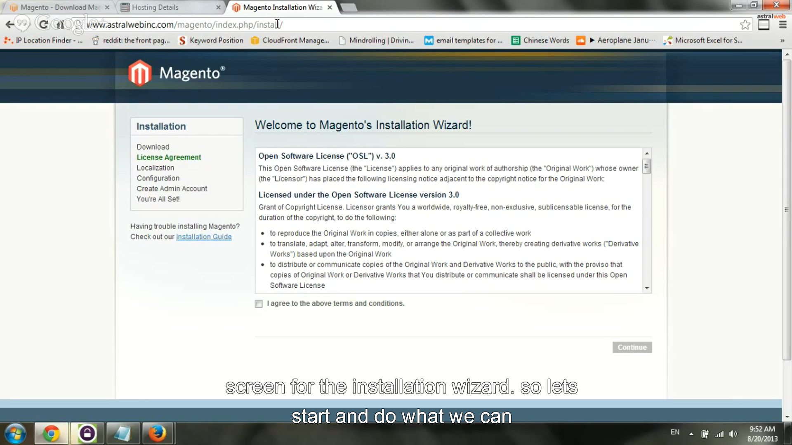The image size is (792, 445).
Task: Select the Magento Installation Wizard tab
Action: (x=282, y=7)
